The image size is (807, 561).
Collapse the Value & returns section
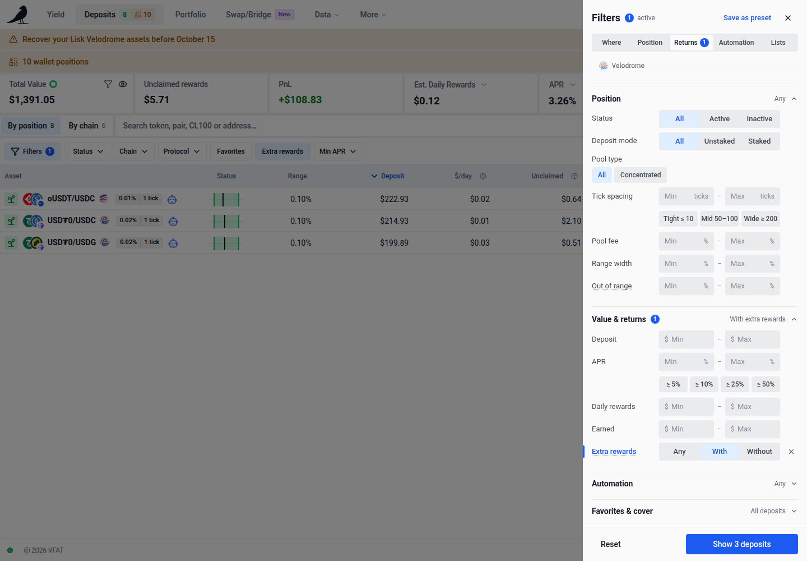794,319
